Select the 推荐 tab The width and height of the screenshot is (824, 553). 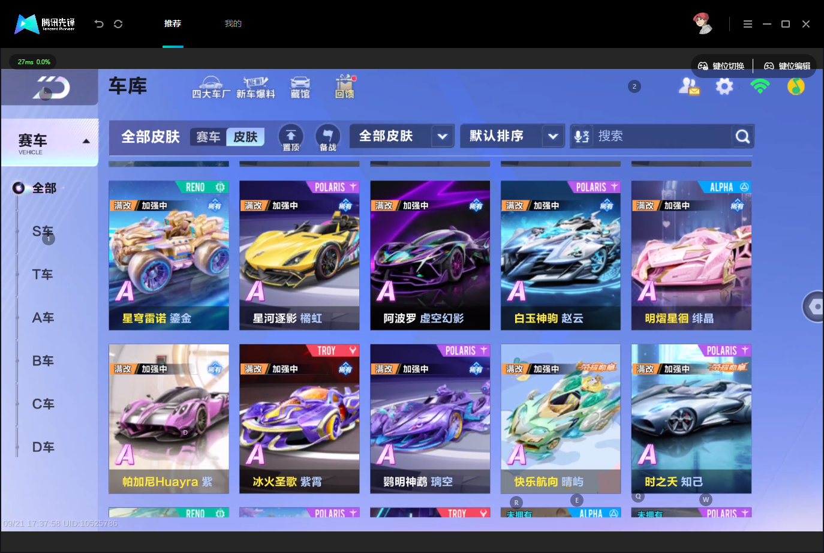tap(173, 23)
